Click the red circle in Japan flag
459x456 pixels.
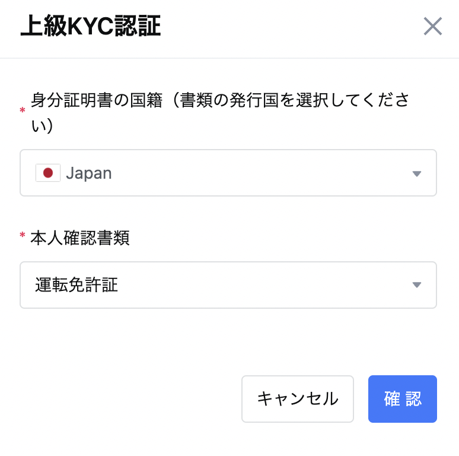point(48,173)
